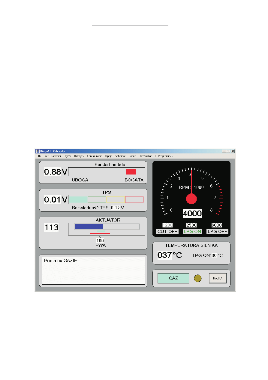Viewport: 268px width, 380px height.
Task: Edit the LPG OFF RPM value 6000
Action: (x=217, y=225)
